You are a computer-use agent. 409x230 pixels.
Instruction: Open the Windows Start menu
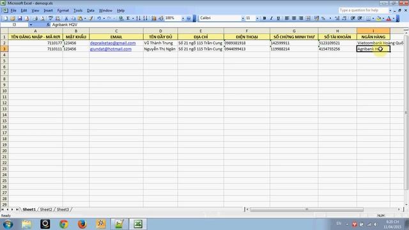coord(8,224)
